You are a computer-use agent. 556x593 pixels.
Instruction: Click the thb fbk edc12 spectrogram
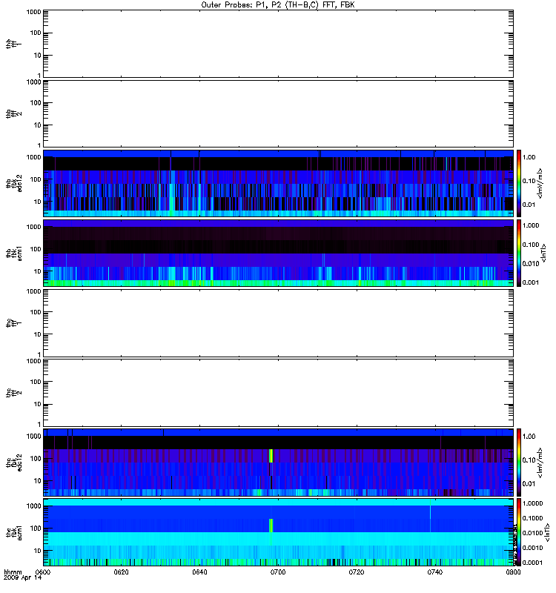[x=278, y=183]
